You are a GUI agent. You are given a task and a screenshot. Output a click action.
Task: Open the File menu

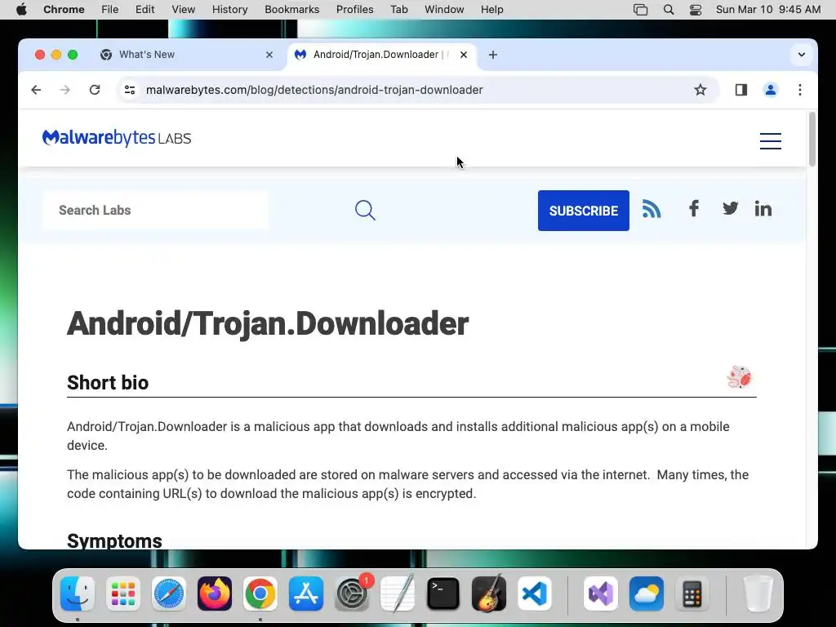coord(110,10)
